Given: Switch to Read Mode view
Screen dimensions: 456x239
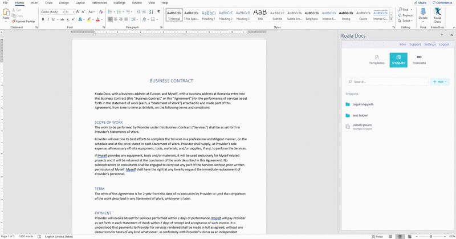Looking at the screenshot, I should tap(390, 237).
